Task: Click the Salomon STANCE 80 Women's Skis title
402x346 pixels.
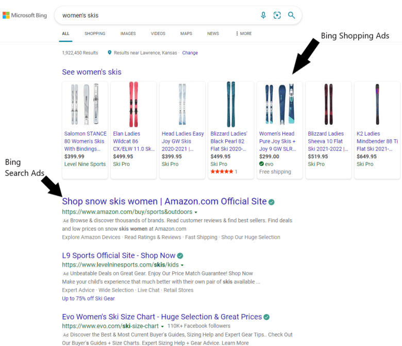Action: pyautogui.click(x=86, y=141)
